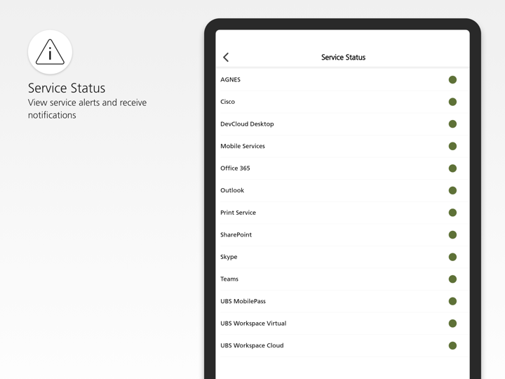505x379 pixels.
Task: Open UBS Workspace Cloud status
Action: 252,345
